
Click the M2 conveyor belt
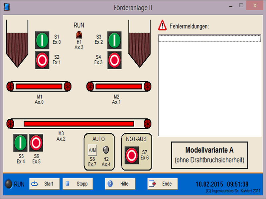(119, 87)
